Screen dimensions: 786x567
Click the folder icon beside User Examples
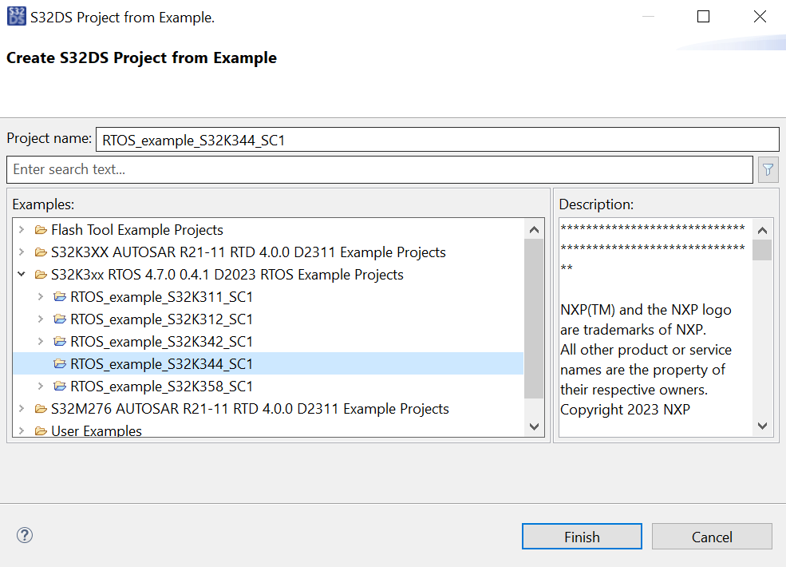pos(41,430)
